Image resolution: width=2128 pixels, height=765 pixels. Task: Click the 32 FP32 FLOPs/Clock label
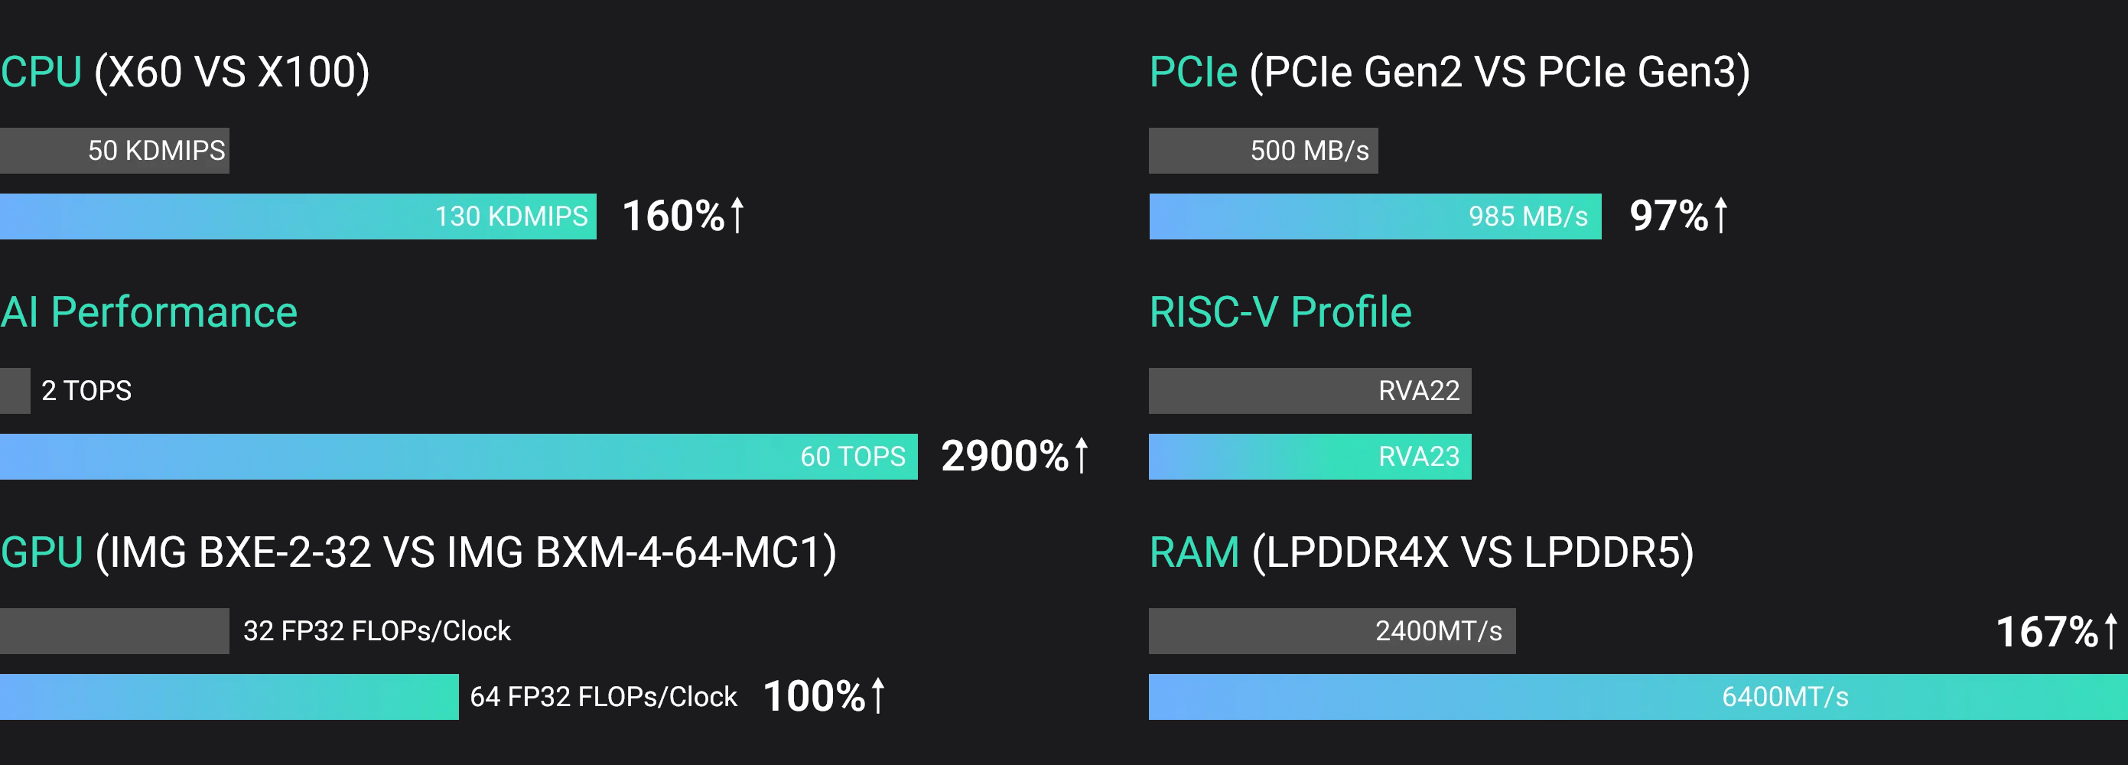pyautogui.click(x=376, y=631)
